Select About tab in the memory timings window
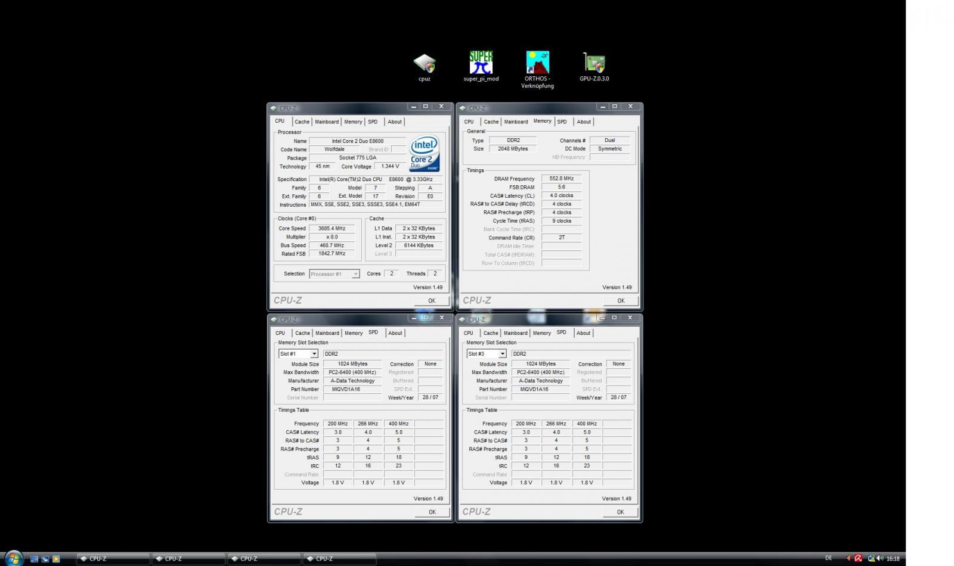This screenshot has width=954, height=566. [x=584, y=122]
